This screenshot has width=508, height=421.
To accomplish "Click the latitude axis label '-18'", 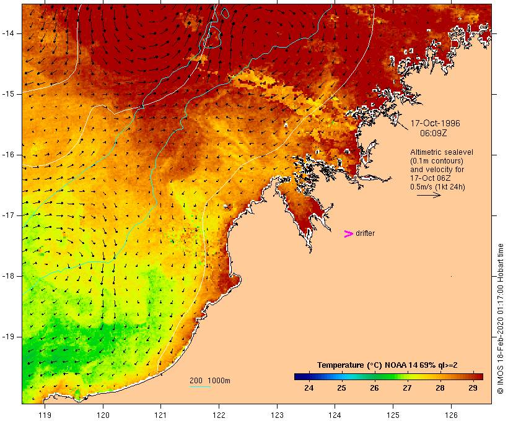I will coord(8,276).
